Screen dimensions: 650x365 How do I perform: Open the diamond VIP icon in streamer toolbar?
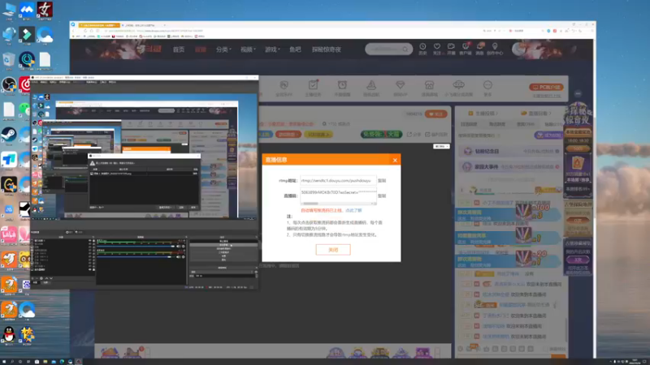400,85
